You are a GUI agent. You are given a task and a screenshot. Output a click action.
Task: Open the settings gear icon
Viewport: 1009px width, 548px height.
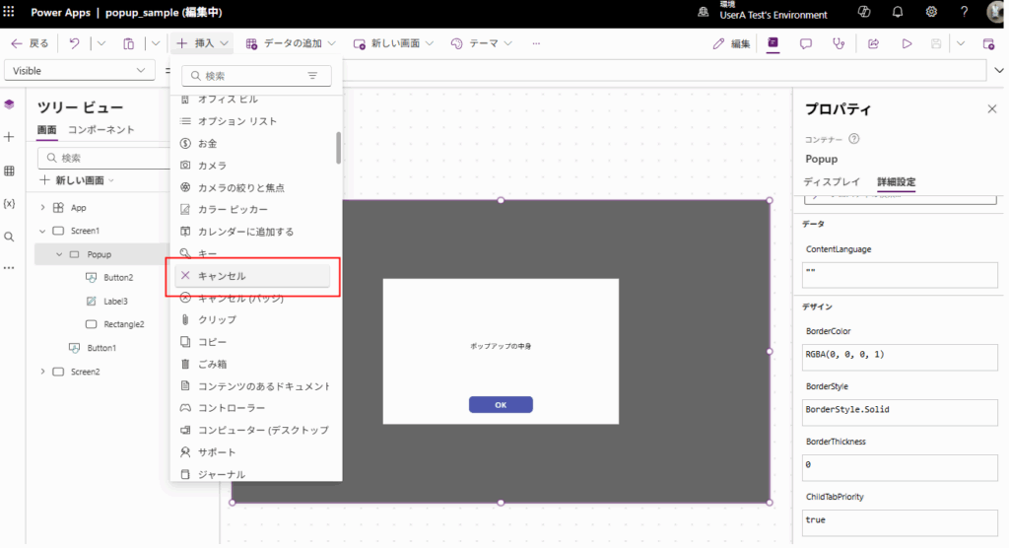931,12
